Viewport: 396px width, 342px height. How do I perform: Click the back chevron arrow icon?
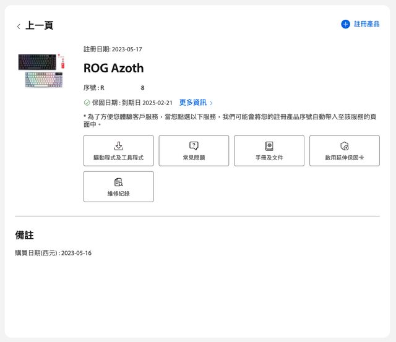pyautogui.click(x=19, y=26)
